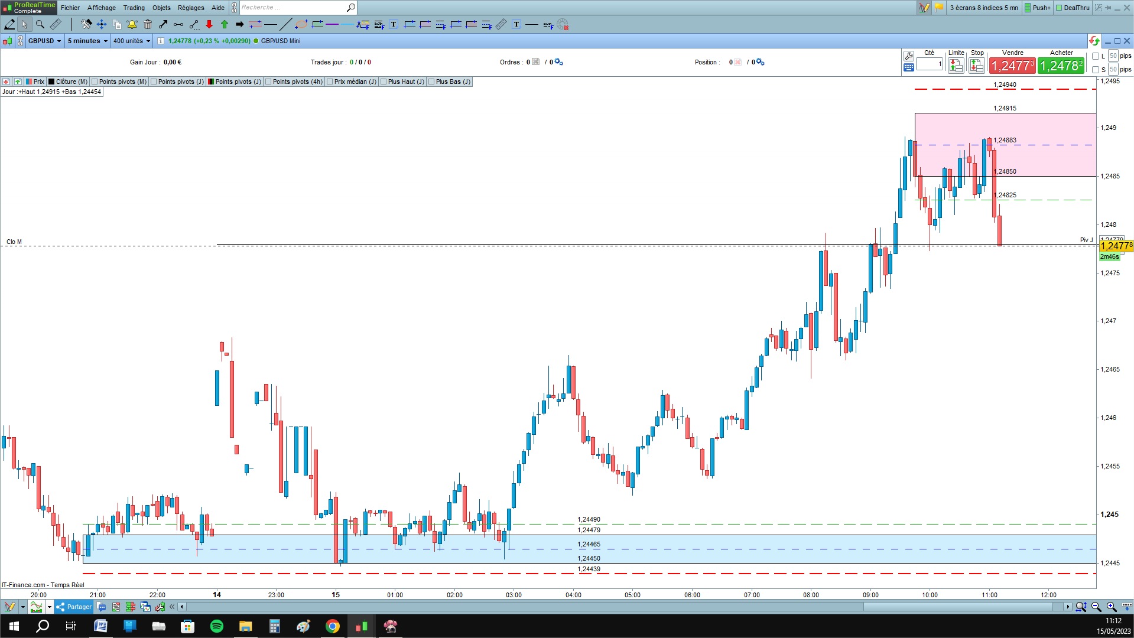The height and width of the screenshot is (638, 1134).
Task: Click the trash delete objects icon
Action: click(147, 24)
